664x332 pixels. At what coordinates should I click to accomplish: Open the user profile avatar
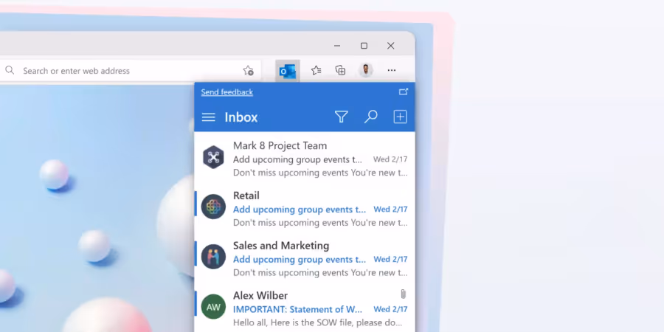click(366, 70)
